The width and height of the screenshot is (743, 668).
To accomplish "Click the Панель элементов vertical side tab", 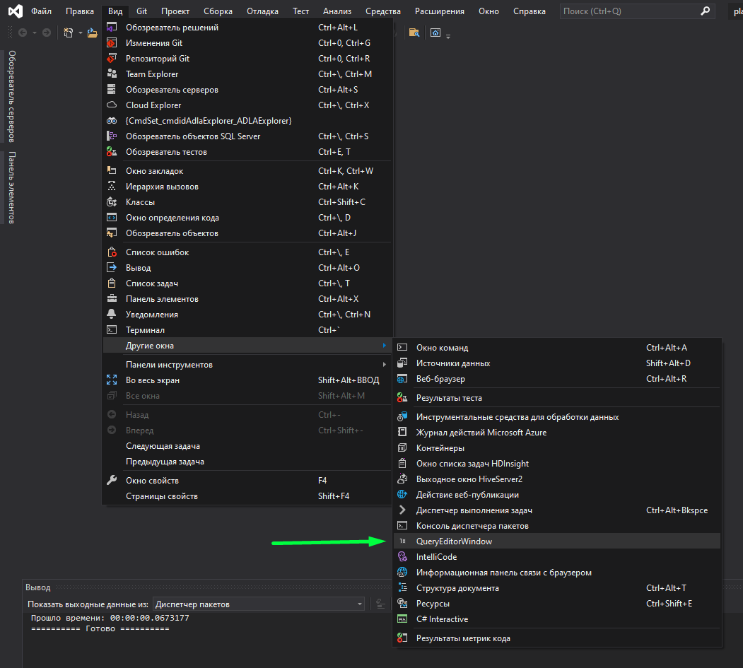I will [12, 187].
